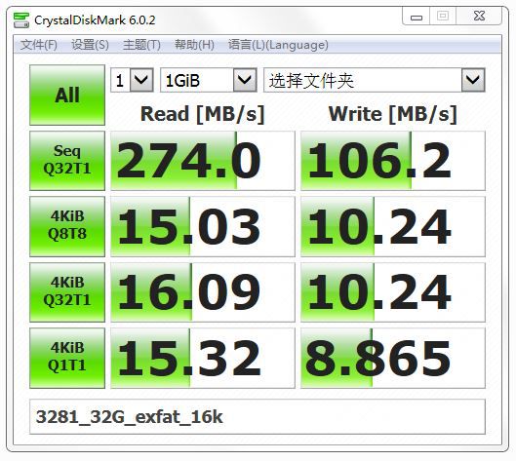516x461 pixels.
Task: Start the 4KiB Q1T1 test
Action: [67, 358]
